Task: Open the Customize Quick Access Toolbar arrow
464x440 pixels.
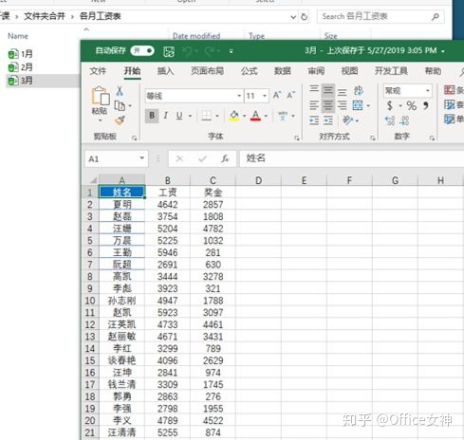Action: pos(232,51)
